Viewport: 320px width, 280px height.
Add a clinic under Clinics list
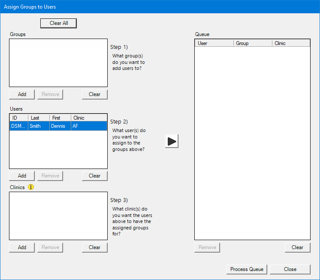(x=22, y=247)
